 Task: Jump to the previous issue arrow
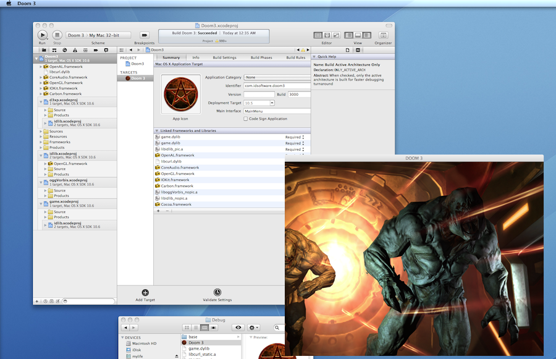click(298, 50)
